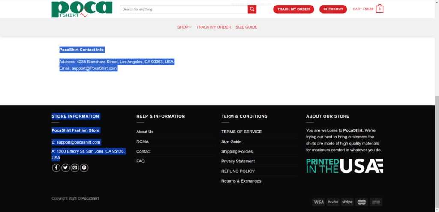The image size is (439, 212).
Task: Open the CART / $0.00 link
Action: coord(363,9)
